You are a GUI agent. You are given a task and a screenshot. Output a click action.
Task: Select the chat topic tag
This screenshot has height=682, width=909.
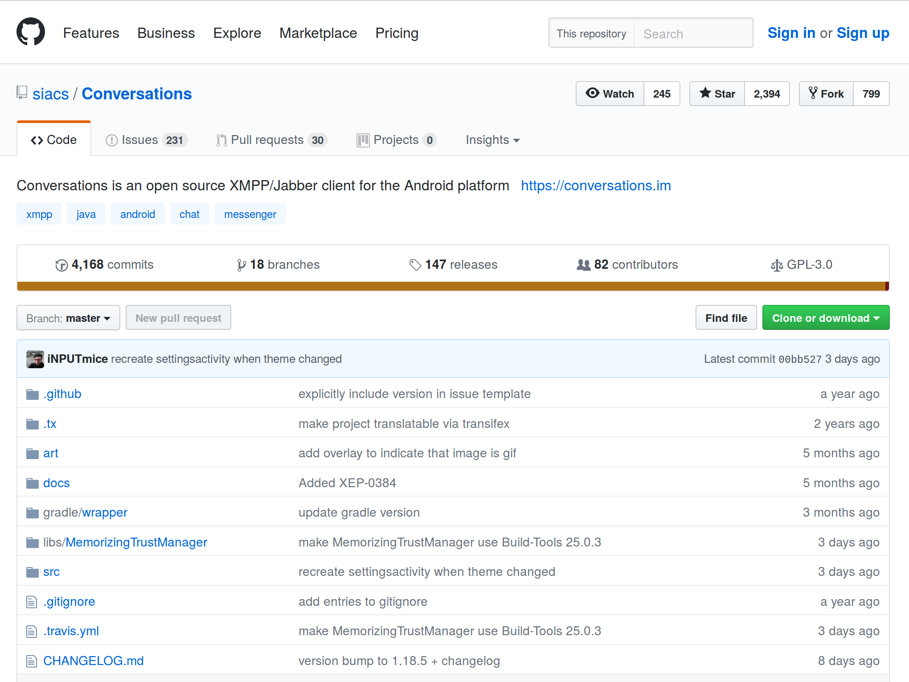point(189,214)
